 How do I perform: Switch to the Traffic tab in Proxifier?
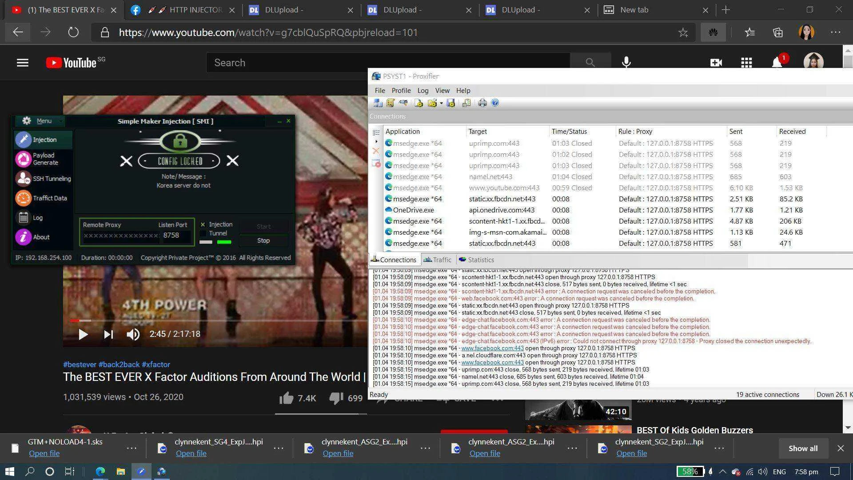[x=437, y=260]
